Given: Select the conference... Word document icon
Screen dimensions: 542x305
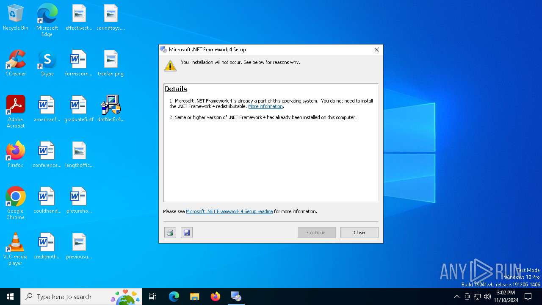Looking at the screenshot, I should coord(47,155).
